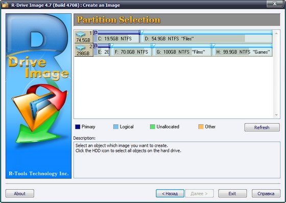Click the Logical legend color swatch
The height and width of the screenshot is (203, 286).
coord(116,127)
